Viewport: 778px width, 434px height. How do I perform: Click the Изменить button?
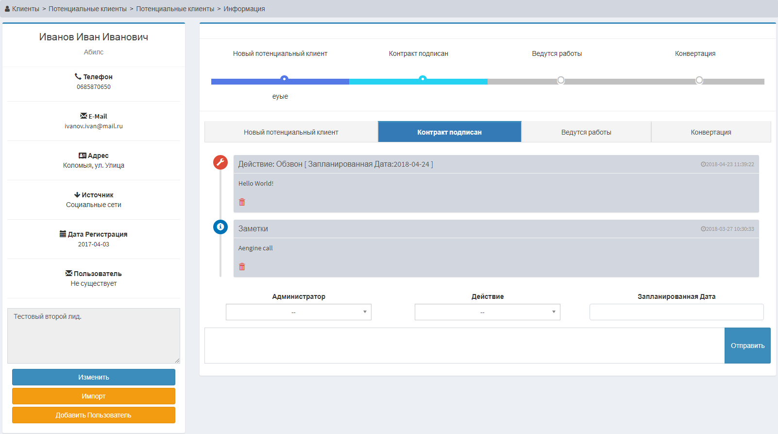[x=94, y=377]
